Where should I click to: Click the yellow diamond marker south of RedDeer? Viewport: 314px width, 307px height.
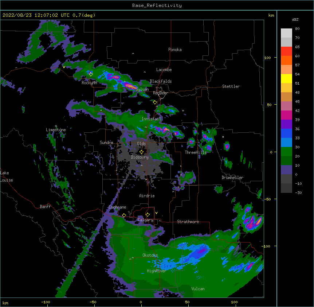[155, 102]
